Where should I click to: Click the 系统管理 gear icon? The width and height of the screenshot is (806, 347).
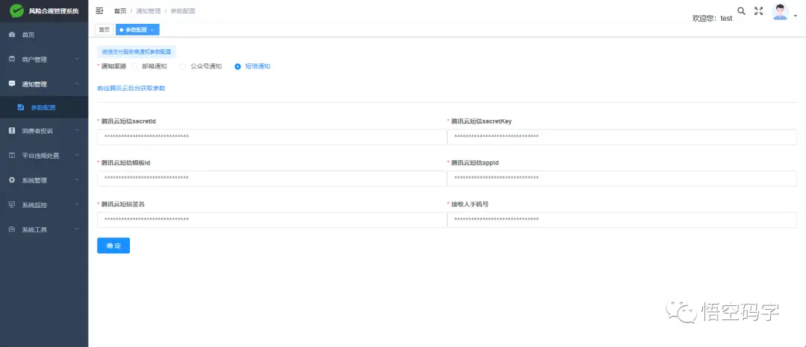(13, 180)
